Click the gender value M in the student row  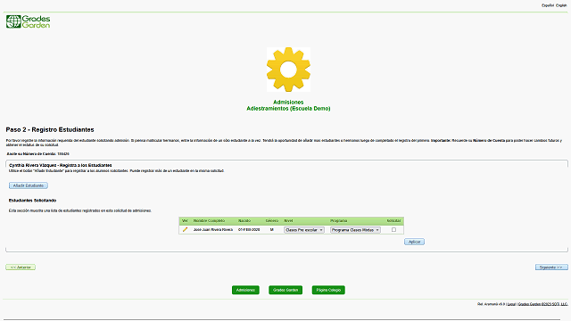(271, 230)
